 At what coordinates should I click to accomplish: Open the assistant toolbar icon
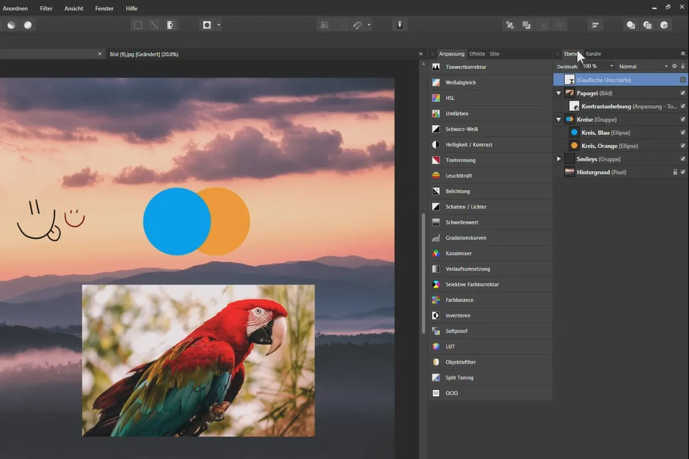400,25
